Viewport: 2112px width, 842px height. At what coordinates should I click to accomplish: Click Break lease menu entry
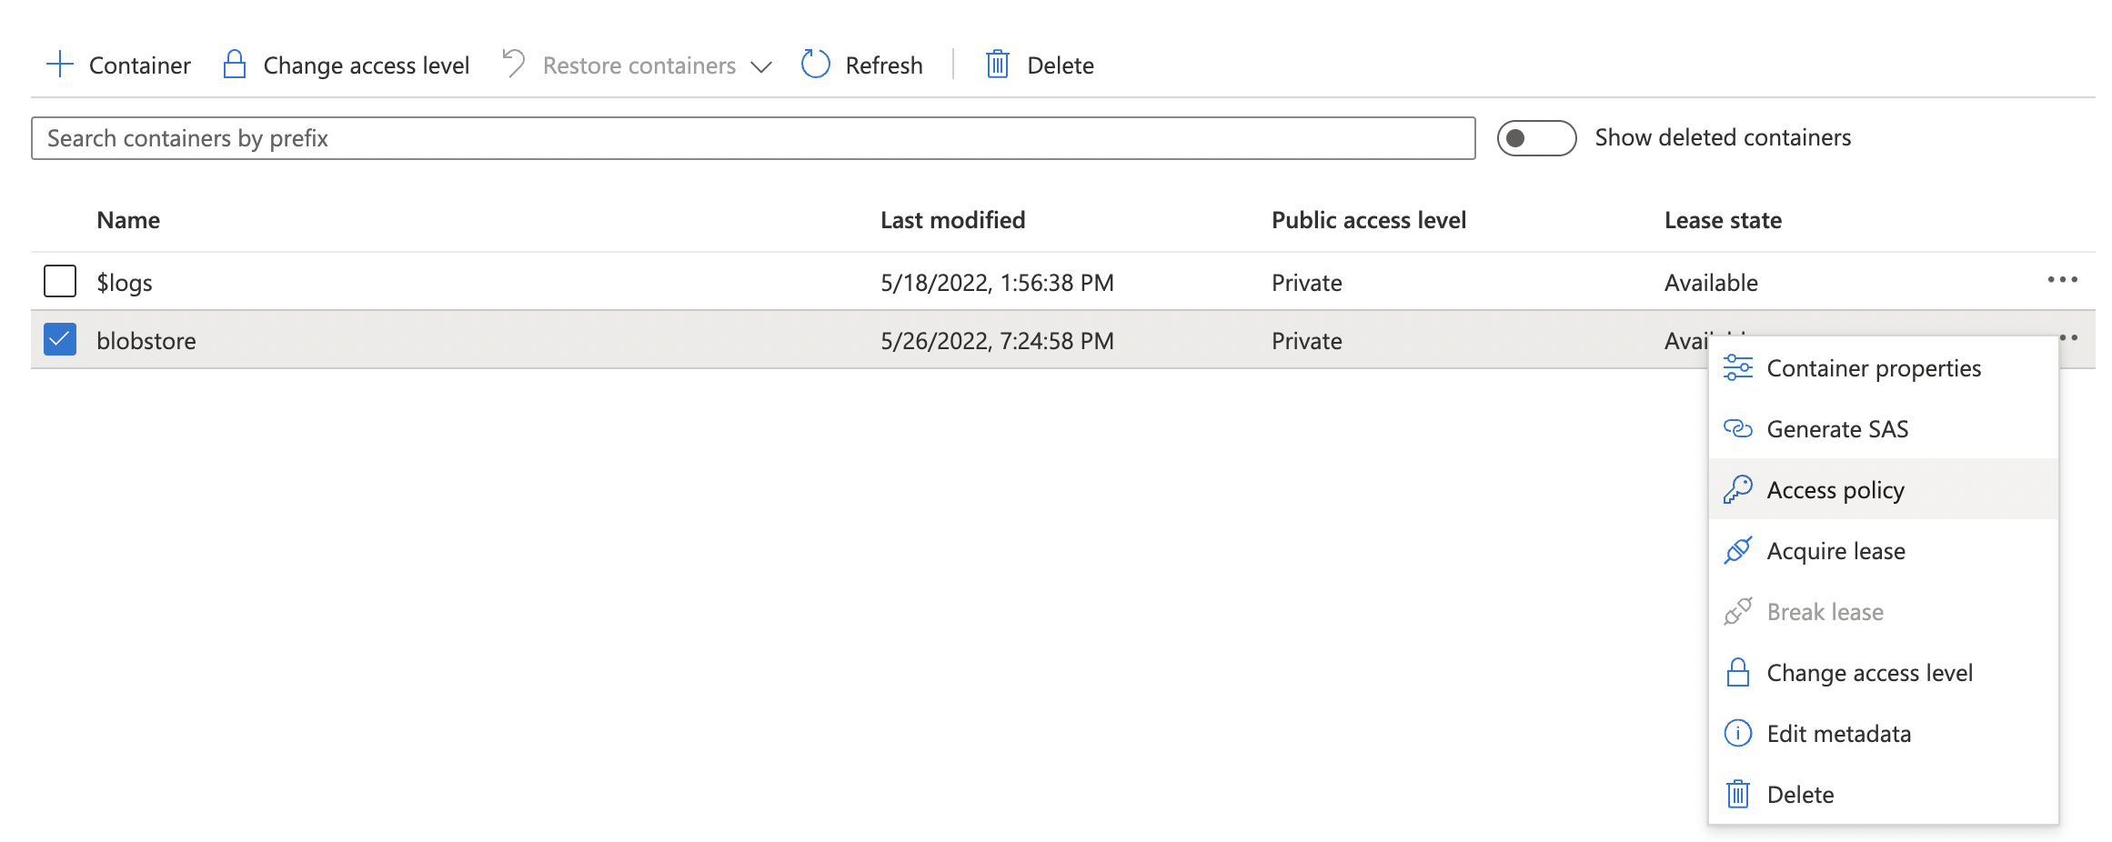pyautogui.click(x=1883, y=612)
